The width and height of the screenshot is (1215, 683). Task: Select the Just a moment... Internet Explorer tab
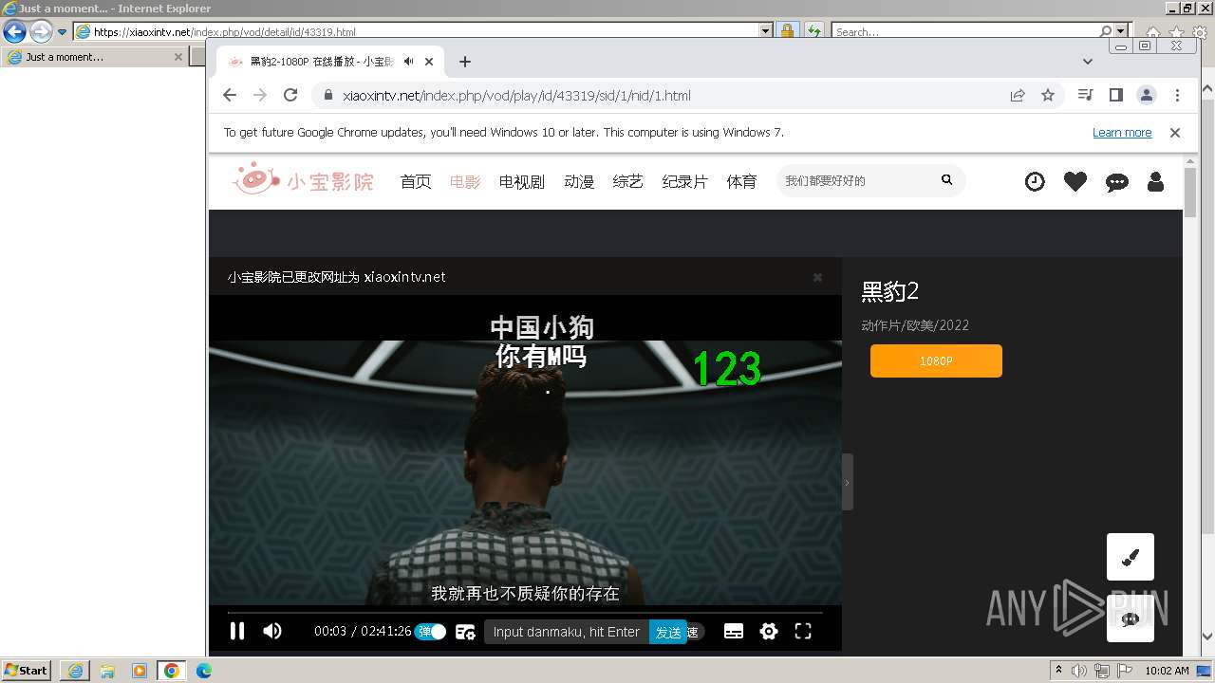pyautogui.click(x=95, y=57)
